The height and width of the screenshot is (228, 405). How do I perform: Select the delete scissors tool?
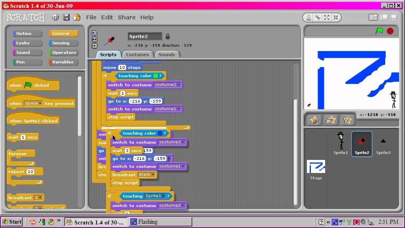point(318,17)
